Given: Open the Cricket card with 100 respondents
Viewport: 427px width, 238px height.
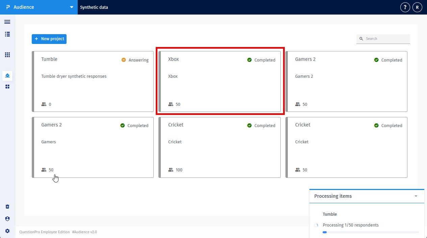Looking at the screenshot, I should pyautogui.click(x=220, y=147).
